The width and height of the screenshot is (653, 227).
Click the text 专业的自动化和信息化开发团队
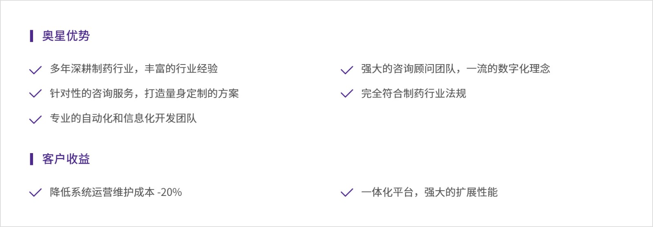123,118
